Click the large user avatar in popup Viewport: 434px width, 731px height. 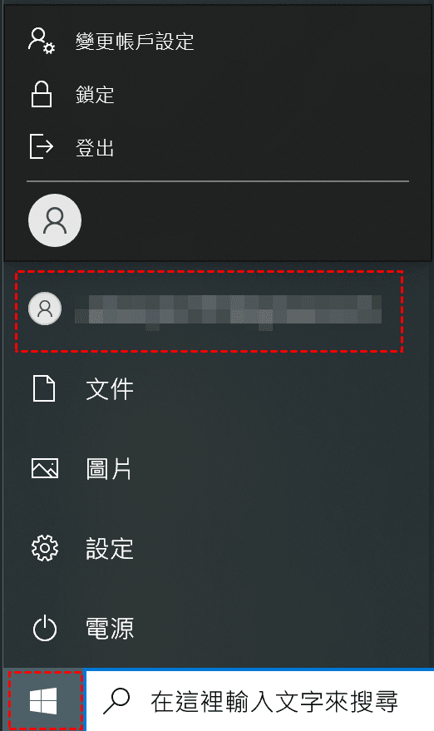coord(55,220)
